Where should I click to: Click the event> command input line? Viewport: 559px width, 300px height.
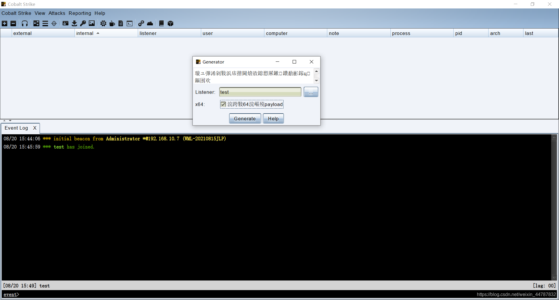click(279, 294)
